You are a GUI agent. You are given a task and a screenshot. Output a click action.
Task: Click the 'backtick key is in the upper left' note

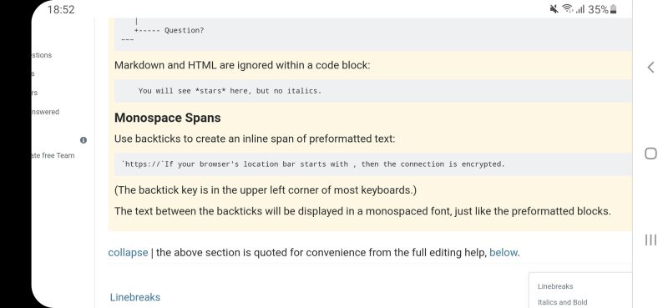pos(266,190)
